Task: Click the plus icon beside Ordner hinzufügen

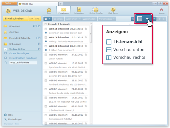Action: pos(6,53)
